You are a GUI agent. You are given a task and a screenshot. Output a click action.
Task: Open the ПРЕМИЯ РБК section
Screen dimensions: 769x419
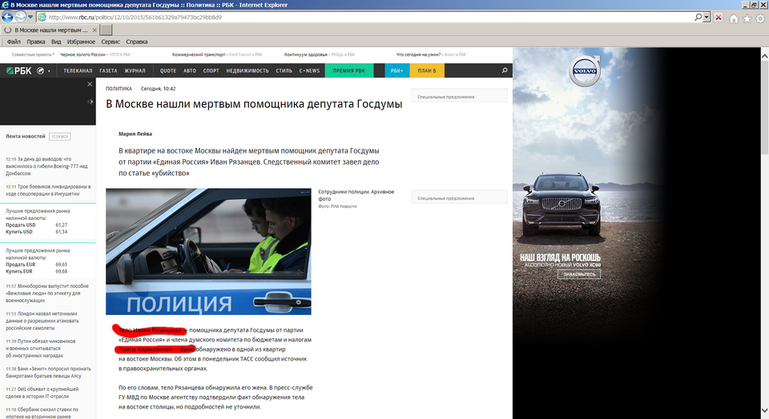click(348, 70)
